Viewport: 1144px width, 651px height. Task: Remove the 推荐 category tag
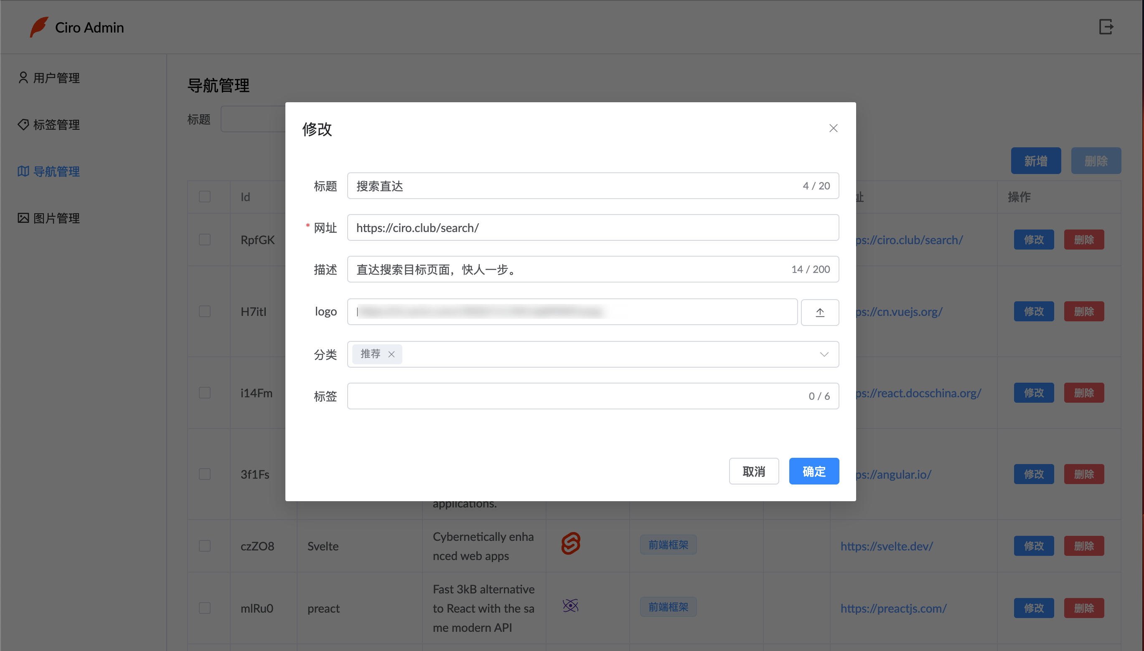click(391, 354)
